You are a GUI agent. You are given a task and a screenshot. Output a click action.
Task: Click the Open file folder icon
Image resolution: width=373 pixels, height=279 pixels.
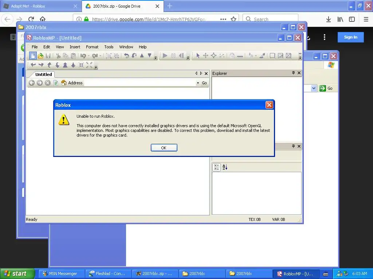coord(41,56)
